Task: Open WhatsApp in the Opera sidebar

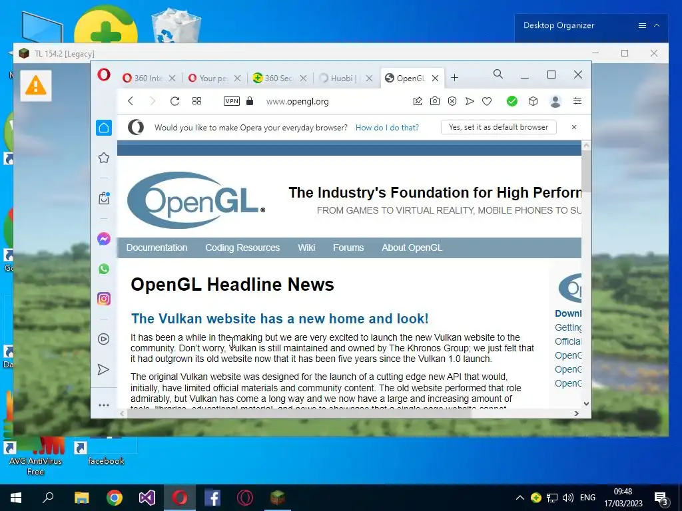Action: pyautogui.click(x=104, y=269)
